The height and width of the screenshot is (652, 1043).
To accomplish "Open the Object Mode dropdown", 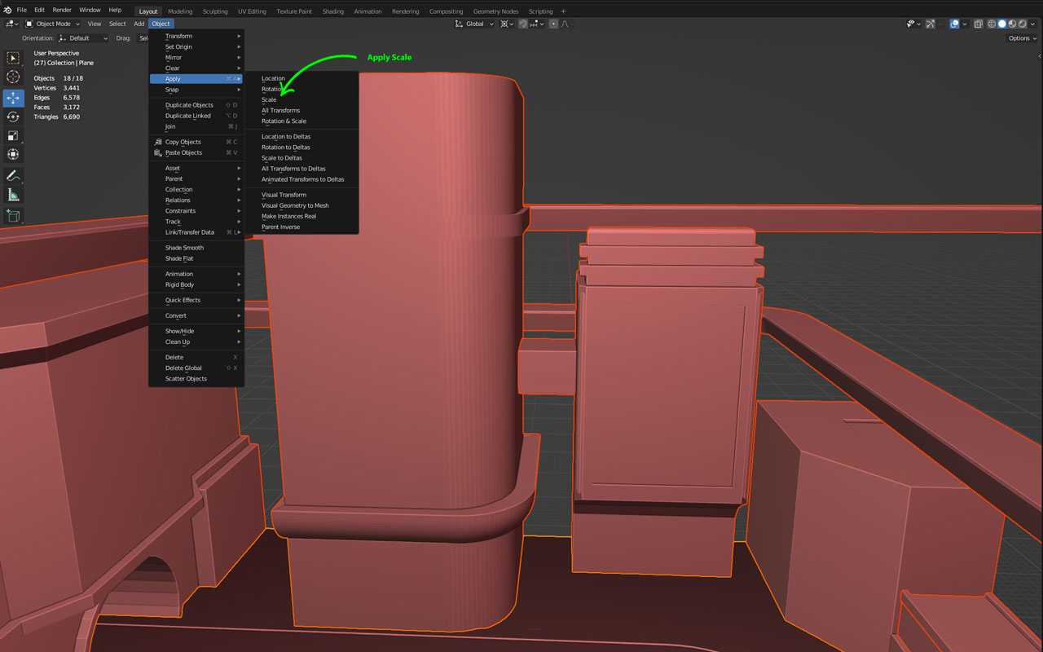I will 53,24.
